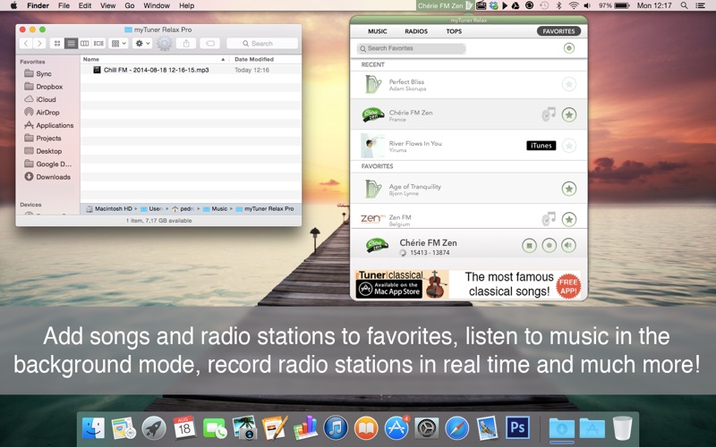Toggle favorite star for Chérie FM Zen in Recent
The width and height of the screenshot is (716, 447).
[569, 114]
